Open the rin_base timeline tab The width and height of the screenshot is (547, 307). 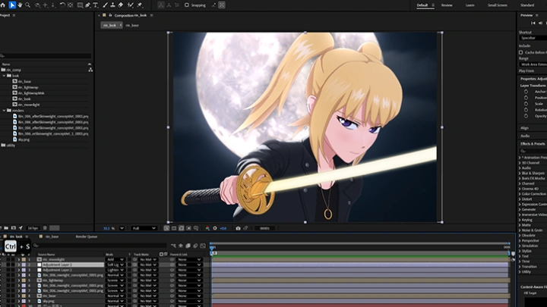point(52,237)
